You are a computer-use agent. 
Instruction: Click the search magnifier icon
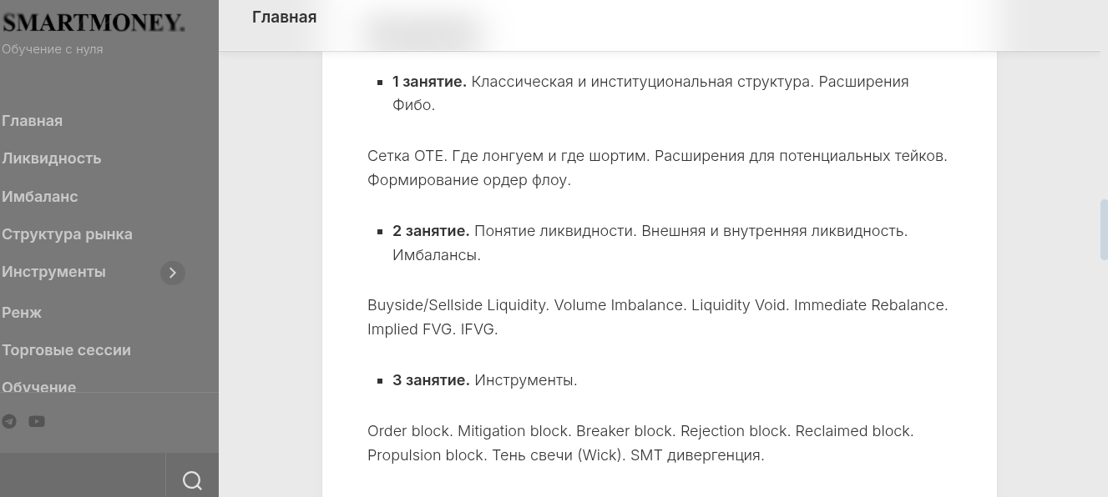(192, 480)
